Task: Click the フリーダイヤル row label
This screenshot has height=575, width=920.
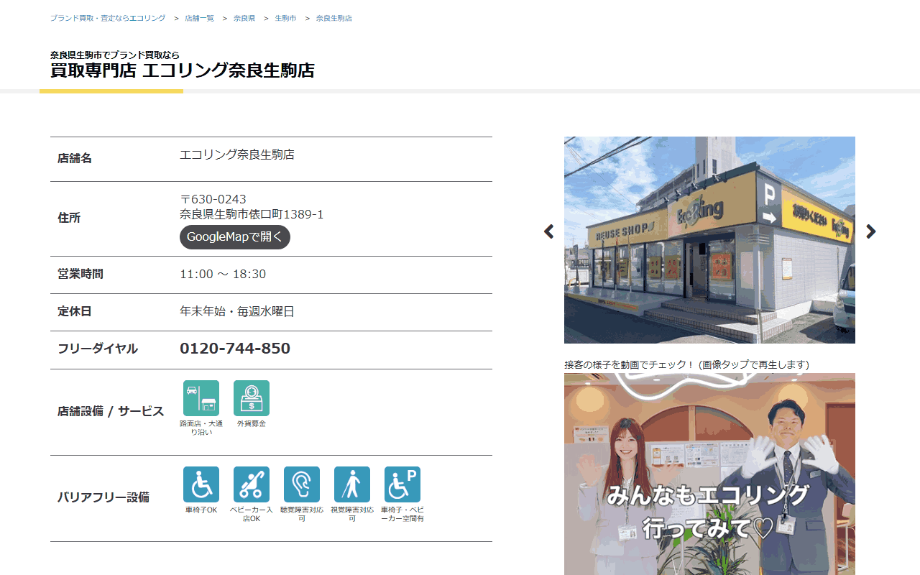Action: [98, 349]
